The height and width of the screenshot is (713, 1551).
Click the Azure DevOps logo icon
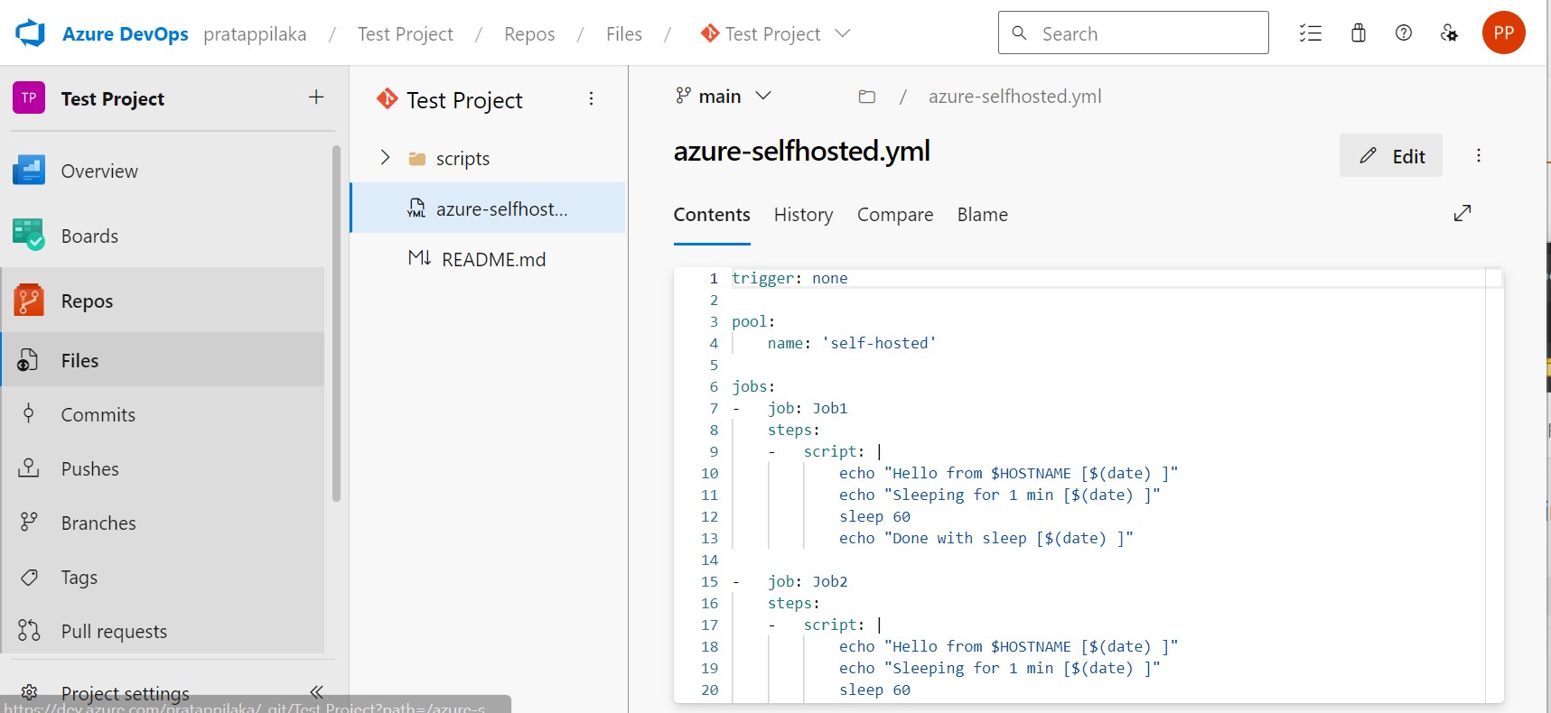click(x=31, y=33)
